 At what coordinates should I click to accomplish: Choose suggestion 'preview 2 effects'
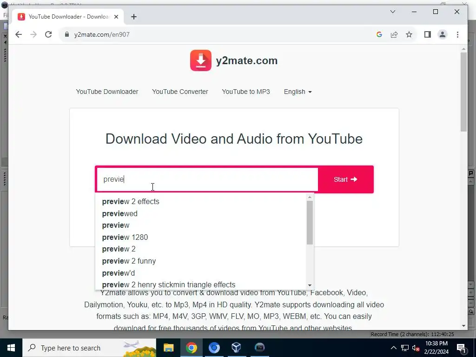coord(202,202)
